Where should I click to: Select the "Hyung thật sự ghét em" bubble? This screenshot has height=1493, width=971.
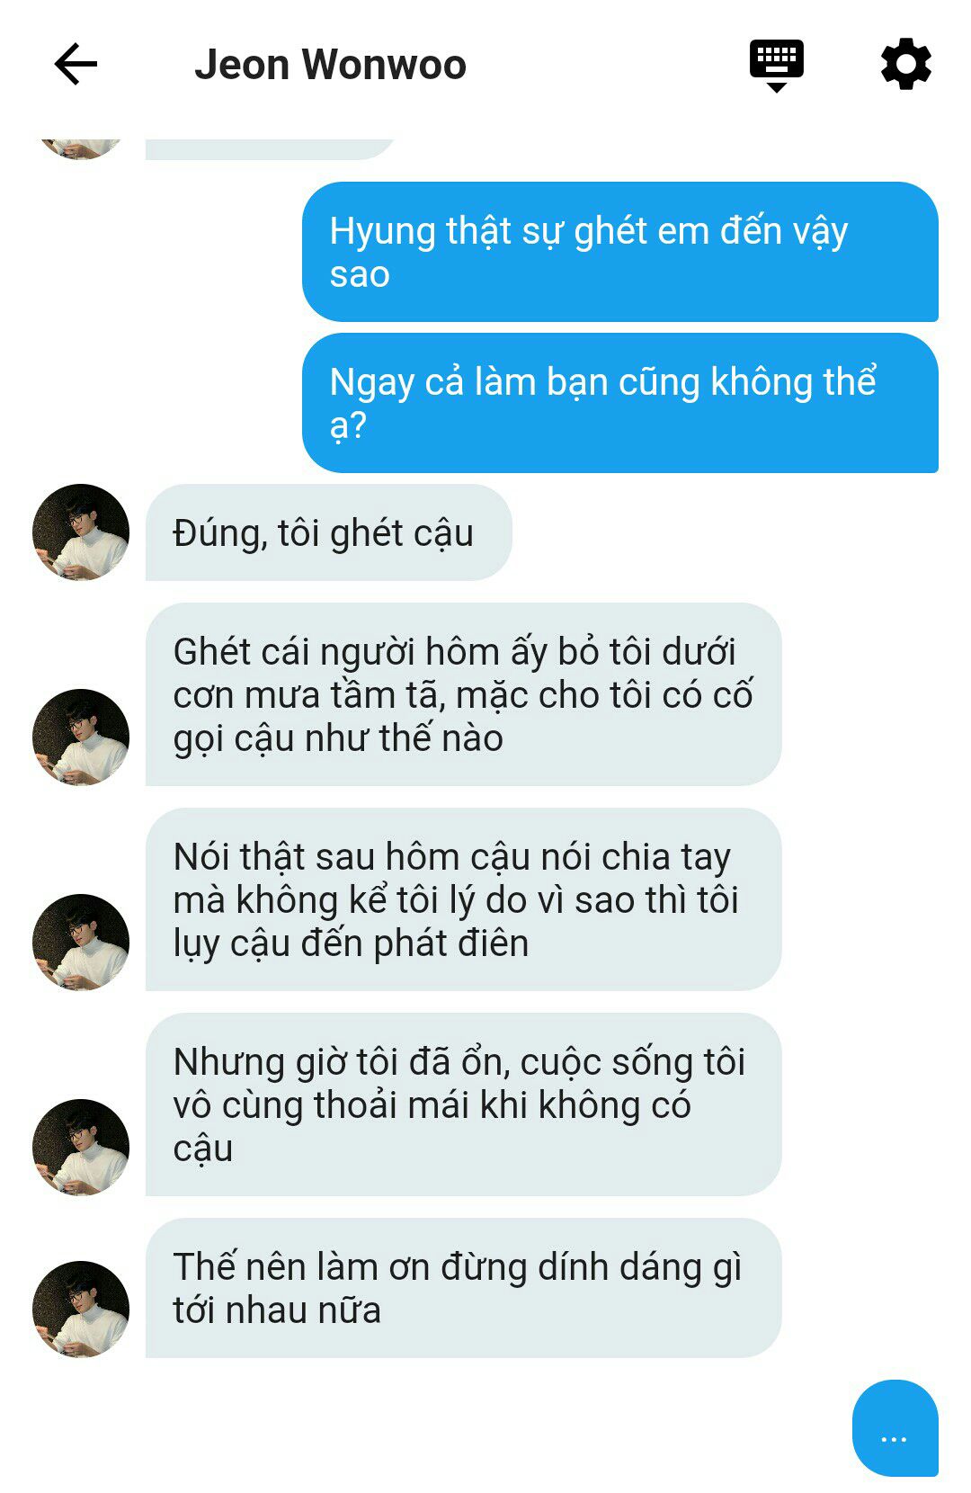(620, 252)
